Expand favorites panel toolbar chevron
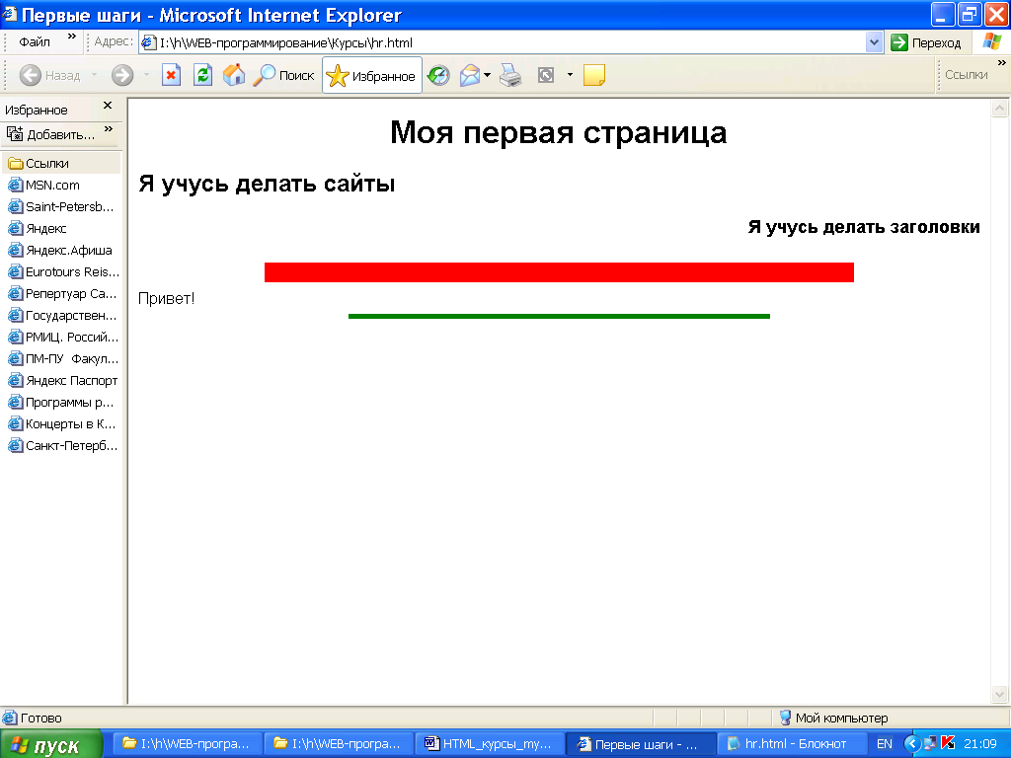 pos(109,129)
